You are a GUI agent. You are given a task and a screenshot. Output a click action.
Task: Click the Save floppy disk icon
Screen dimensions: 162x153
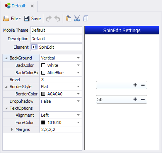click(27, 19)
